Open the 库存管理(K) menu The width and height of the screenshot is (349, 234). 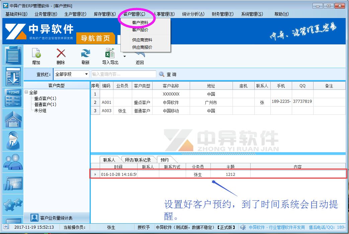point(105,14)
